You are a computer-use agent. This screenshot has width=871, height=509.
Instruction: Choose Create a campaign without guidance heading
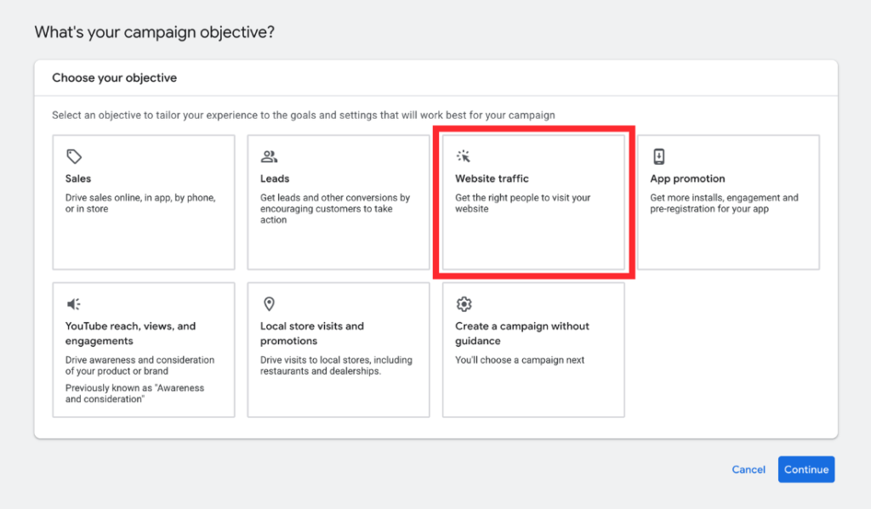[522, 334]
